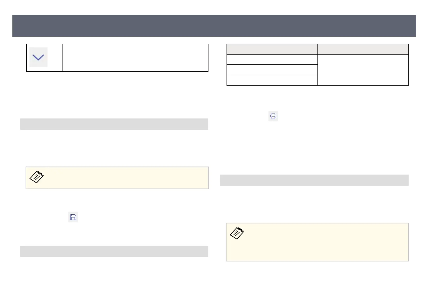Click the first left cell under the table header
This screenshot has height=308, width=435.
pyautogui.click(x=272, y=59)
